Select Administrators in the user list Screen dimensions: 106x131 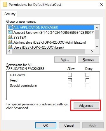50,43
